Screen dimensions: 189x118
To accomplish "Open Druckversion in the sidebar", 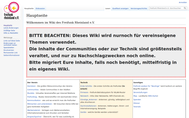I will click(9, 50).
